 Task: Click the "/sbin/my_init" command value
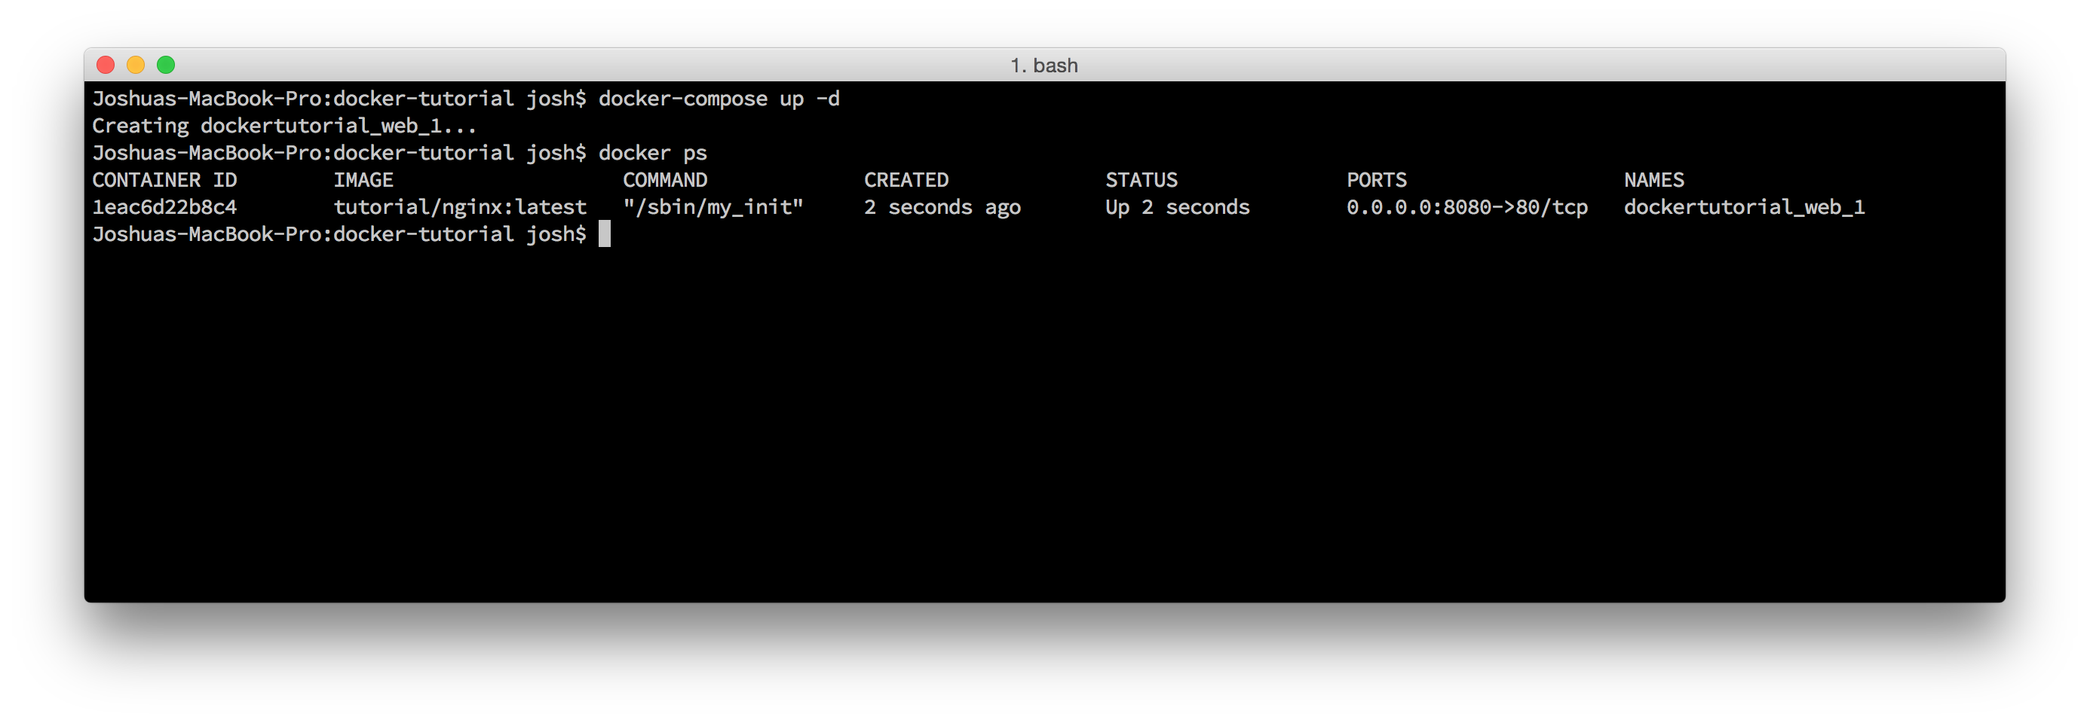click(713, 206)
